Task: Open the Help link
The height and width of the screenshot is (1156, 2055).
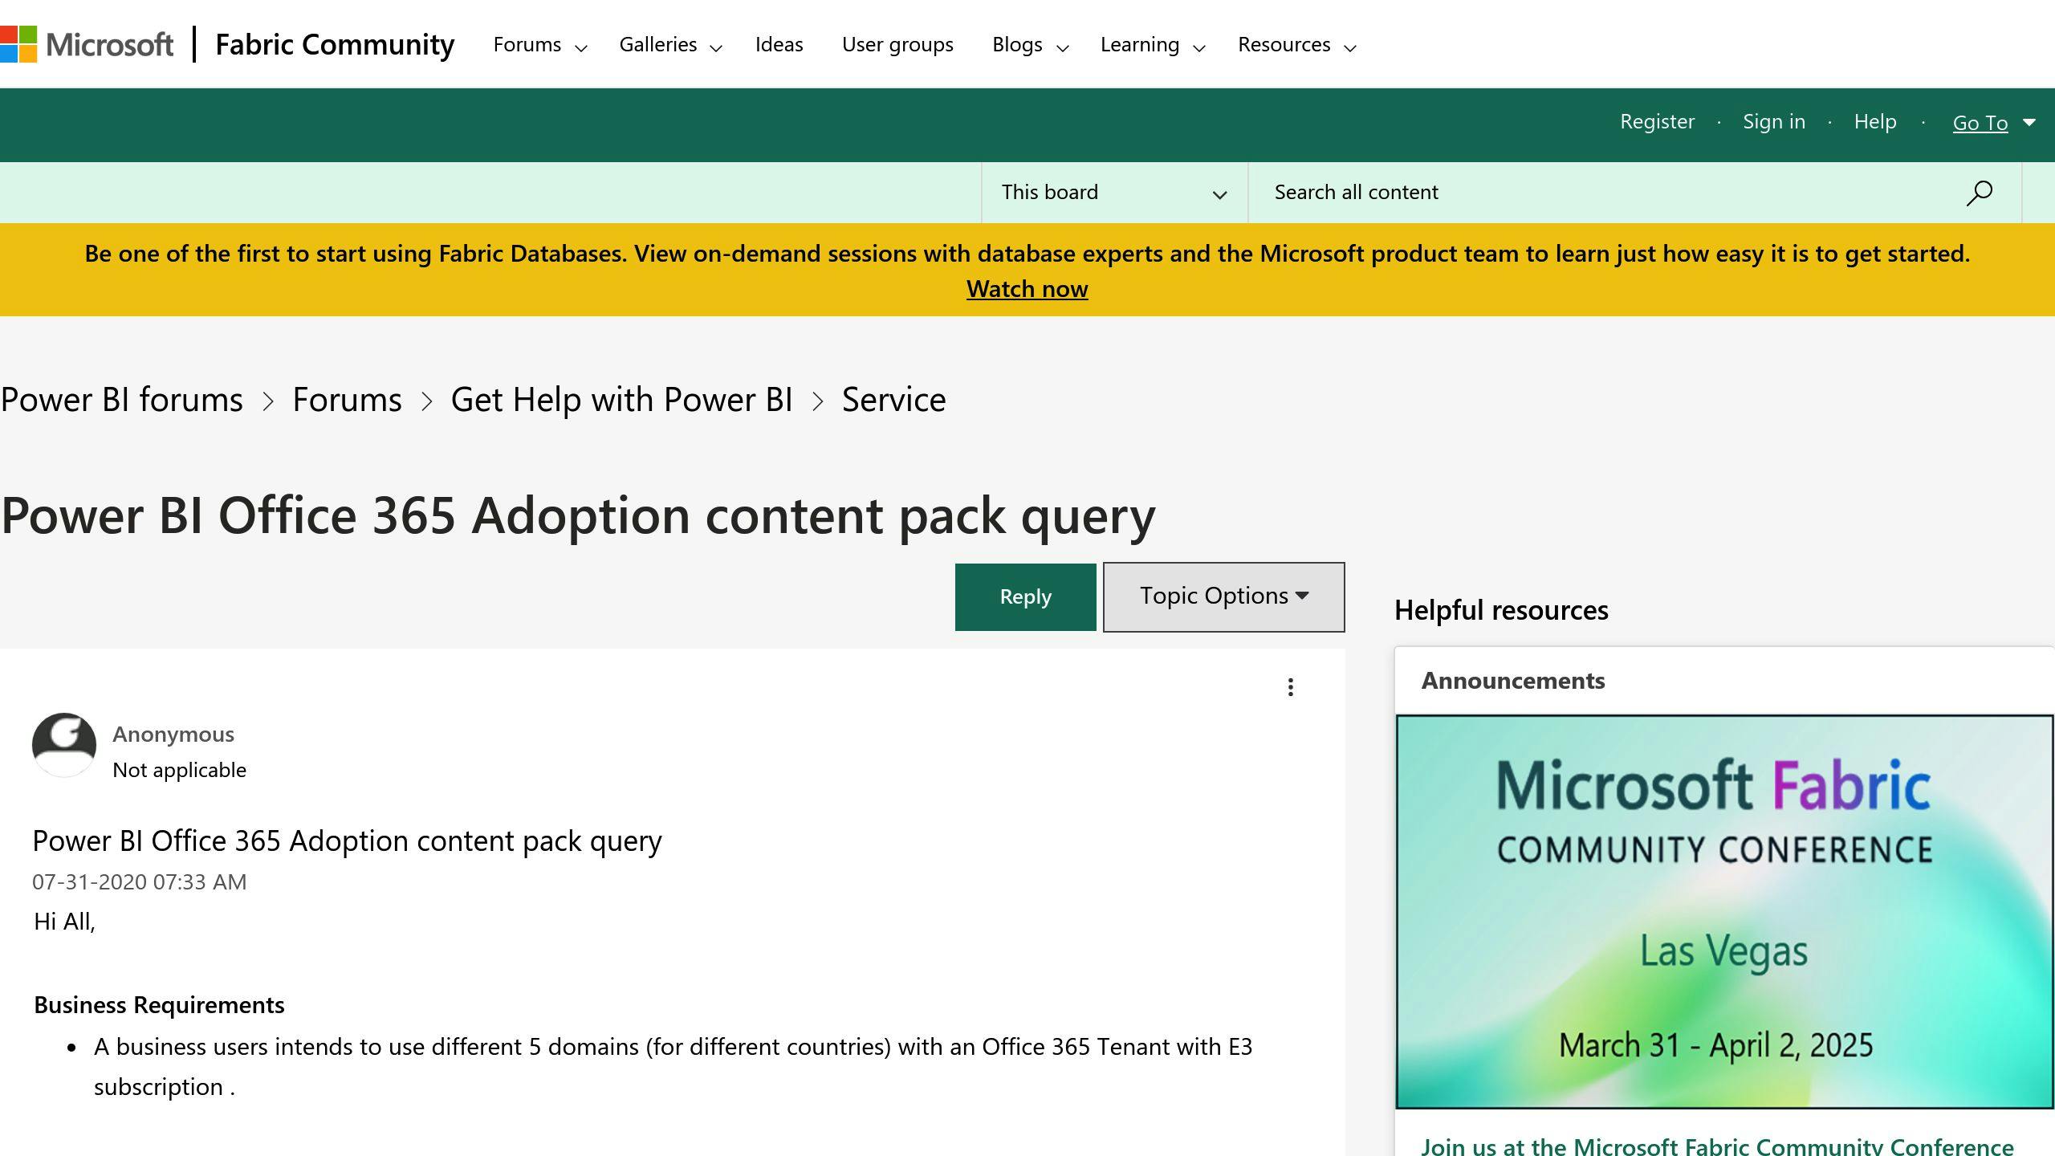Action: [x=1875, y=122]
